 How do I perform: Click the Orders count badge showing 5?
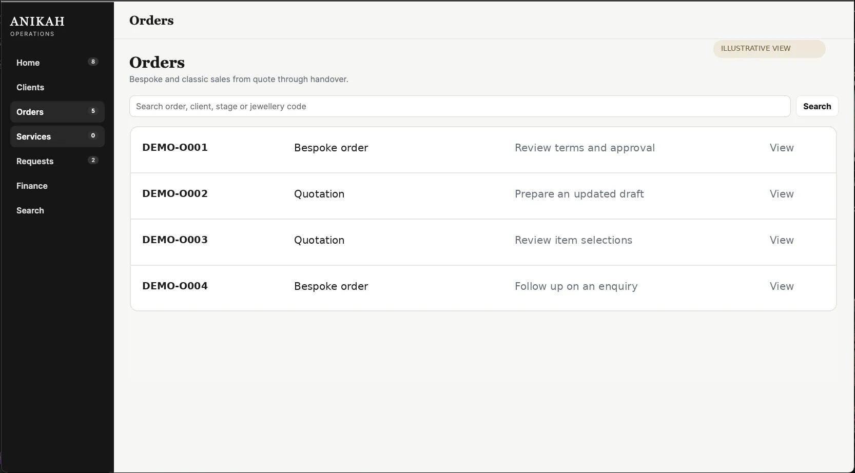[x=93, y=111]
